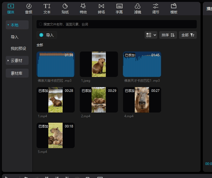
Task: Open the 全部 filter dropdown at top right
Action: click(188, 35)
